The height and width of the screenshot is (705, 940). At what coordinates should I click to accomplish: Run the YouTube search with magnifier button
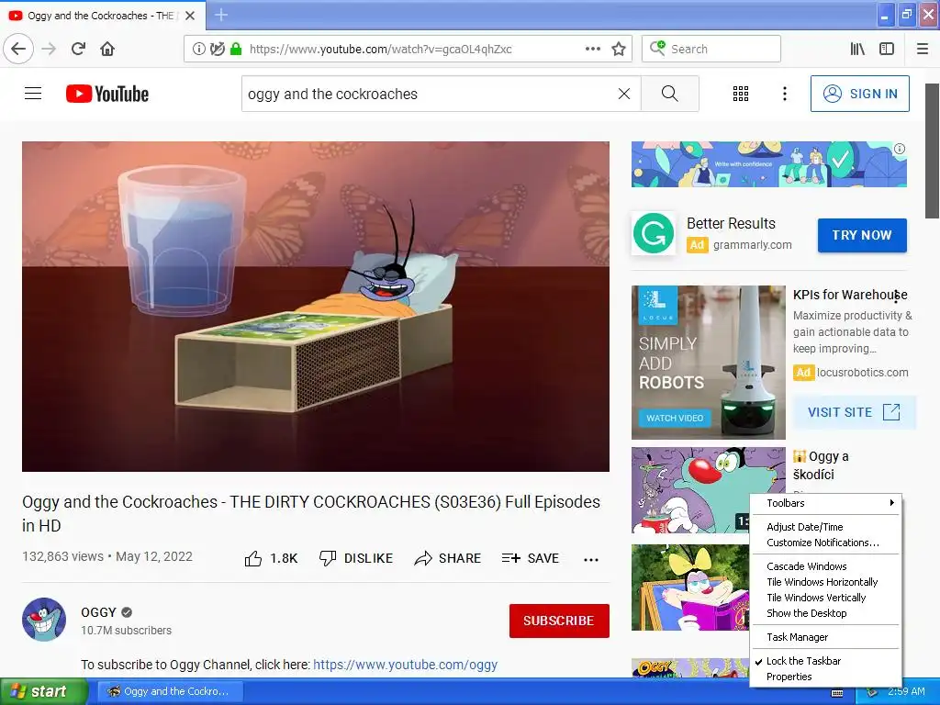coord(669,94)
